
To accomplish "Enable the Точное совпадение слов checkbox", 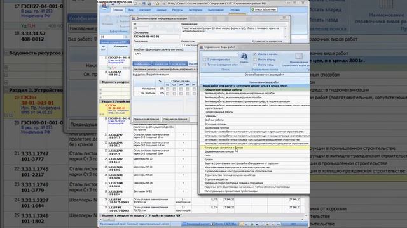I will tap(205, 65).
